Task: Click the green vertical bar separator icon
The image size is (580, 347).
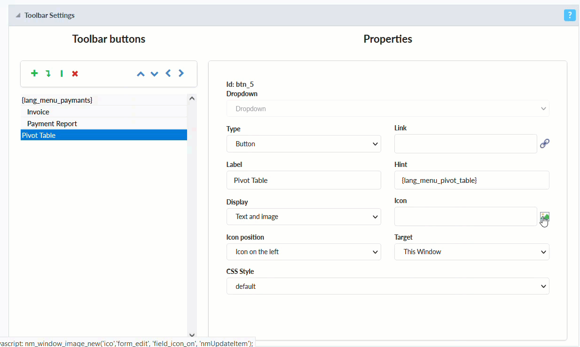Action: point(62,74)
